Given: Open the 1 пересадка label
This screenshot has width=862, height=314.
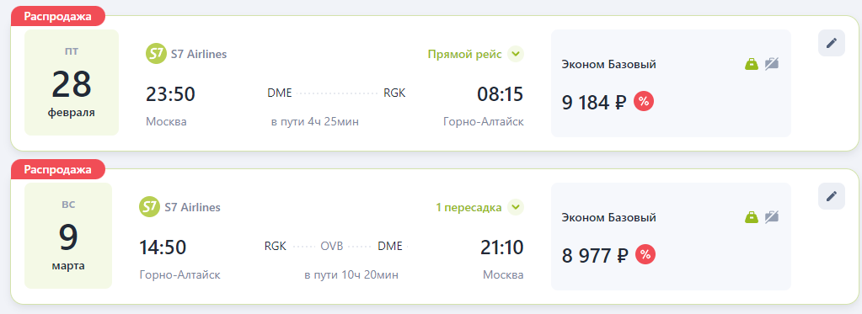Looking at the screenshot, I should pyautogui.click(x=468, y=207).
